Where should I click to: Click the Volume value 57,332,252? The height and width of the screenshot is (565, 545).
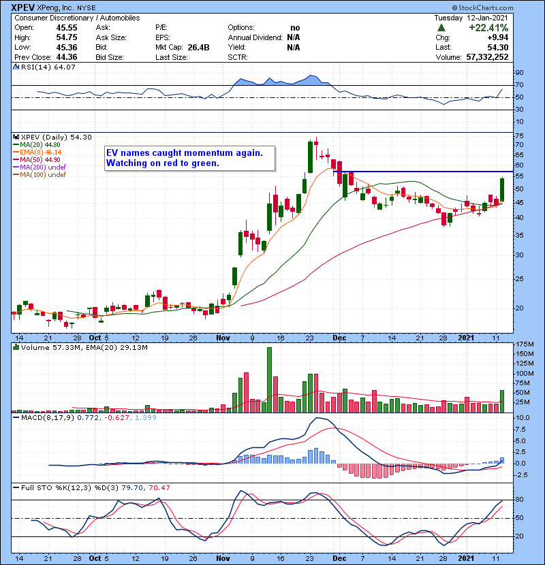tap(487, 57)
